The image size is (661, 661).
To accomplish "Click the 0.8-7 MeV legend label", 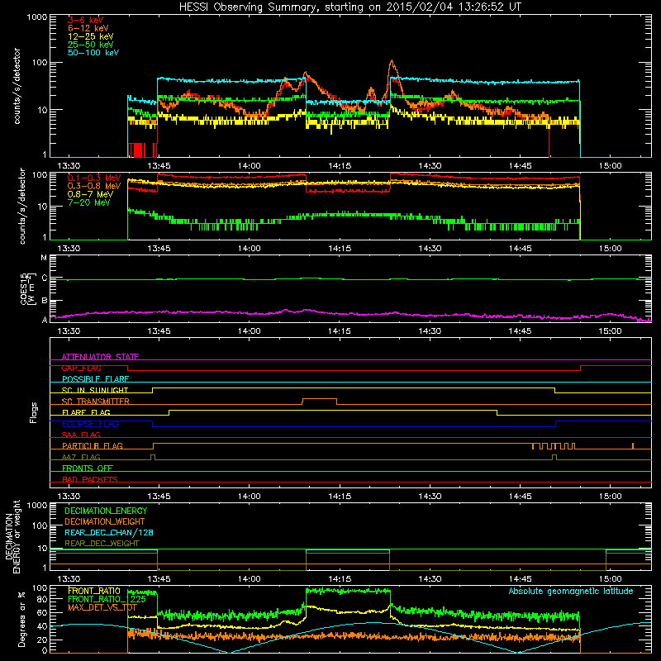I will coord(90,194).
